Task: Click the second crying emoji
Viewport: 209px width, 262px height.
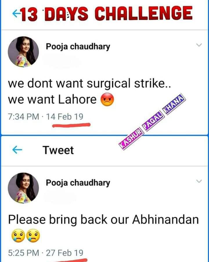Action: pos(33,236)
